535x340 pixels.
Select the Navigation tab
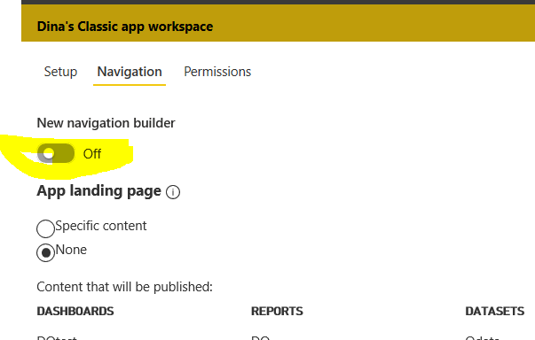coord(130,72)
